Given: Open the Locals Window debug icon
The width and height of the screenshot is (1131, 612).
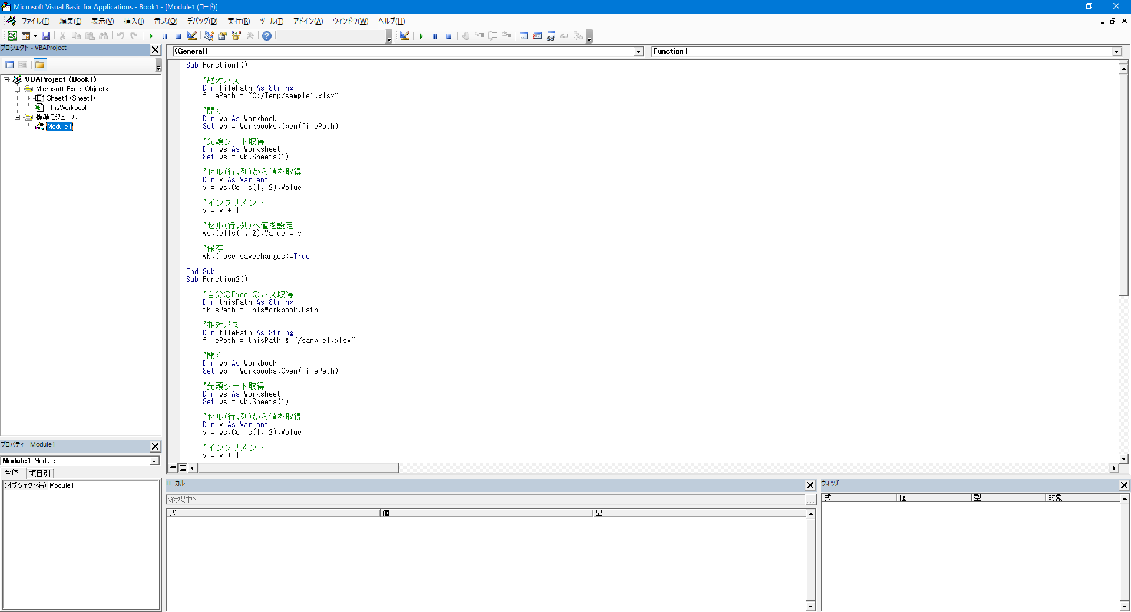Looking at the screenshot, I should 524,36.
